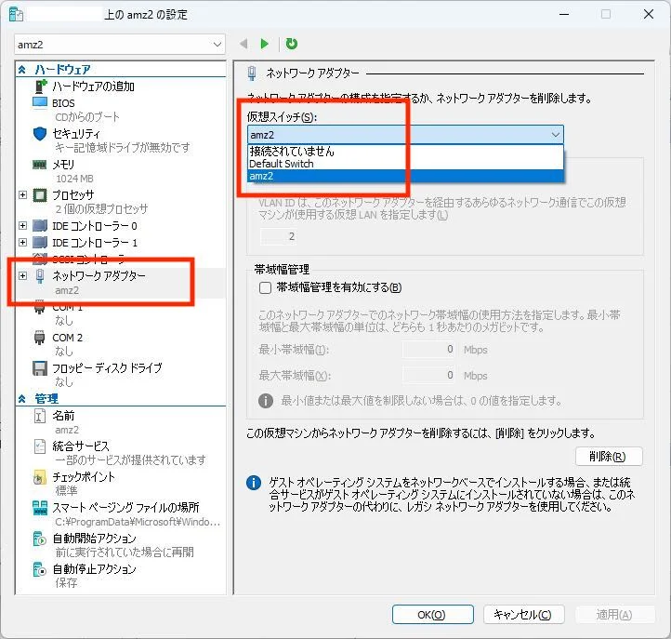This screenshot has width=671, height=639.
Task: Select the security shield icon
Action: pyautogui.click(x=40, y=133)
